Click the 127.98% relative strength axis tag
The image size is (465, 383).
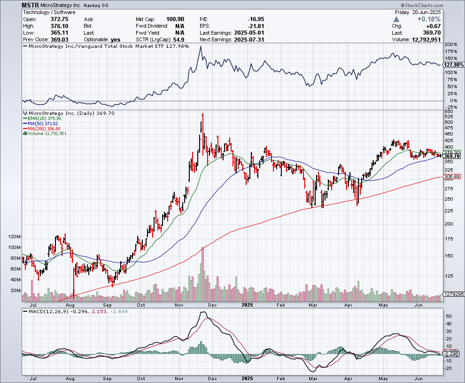pyautogui.click(x=454, y=65)
